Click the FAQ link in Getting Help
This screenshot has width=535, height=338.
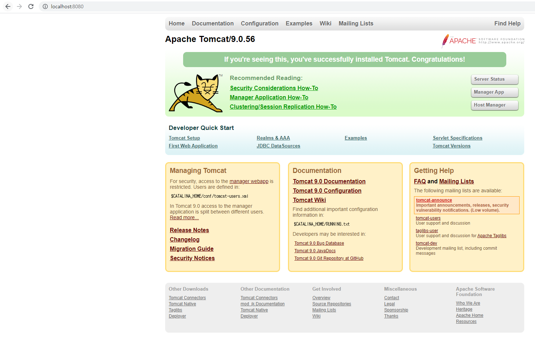(420, 181)
